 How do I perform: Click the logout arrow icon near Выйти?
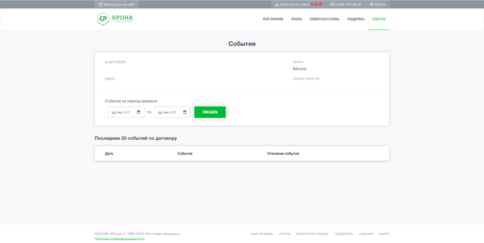(372, 4)
